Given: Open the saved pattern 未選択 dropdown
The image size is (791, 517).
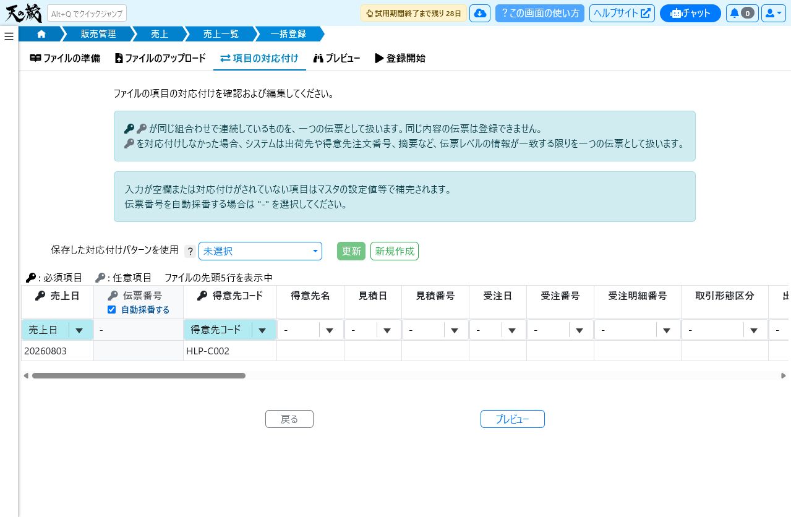Looking at the screenshot, I should click(260, 251).
